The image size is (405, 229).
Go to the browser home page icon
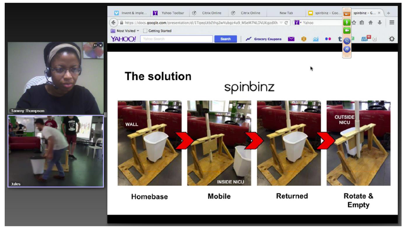371,23
